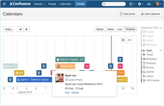The image size is (164, 106).
Task: Expand the Spaces dropdown menu
Action: point(39,4)
